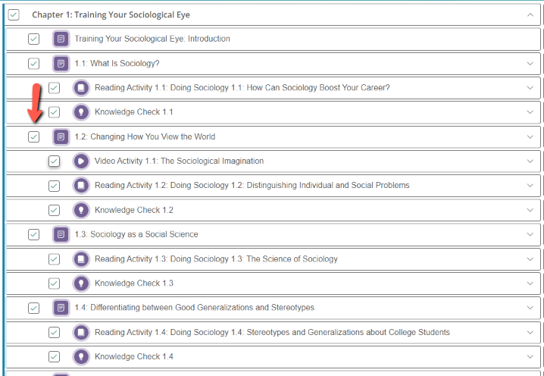Viewport: 544px width, 376px height.
Task: Toggle checkbox for 1.4: Differentiating between Good Generalizations
Action: click(33, 308)
